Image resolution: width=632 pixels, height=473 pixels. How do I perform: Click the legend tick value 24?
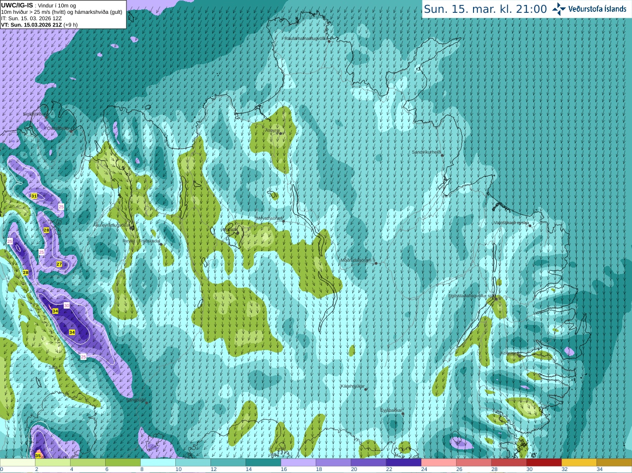click(x=424, y=470)
